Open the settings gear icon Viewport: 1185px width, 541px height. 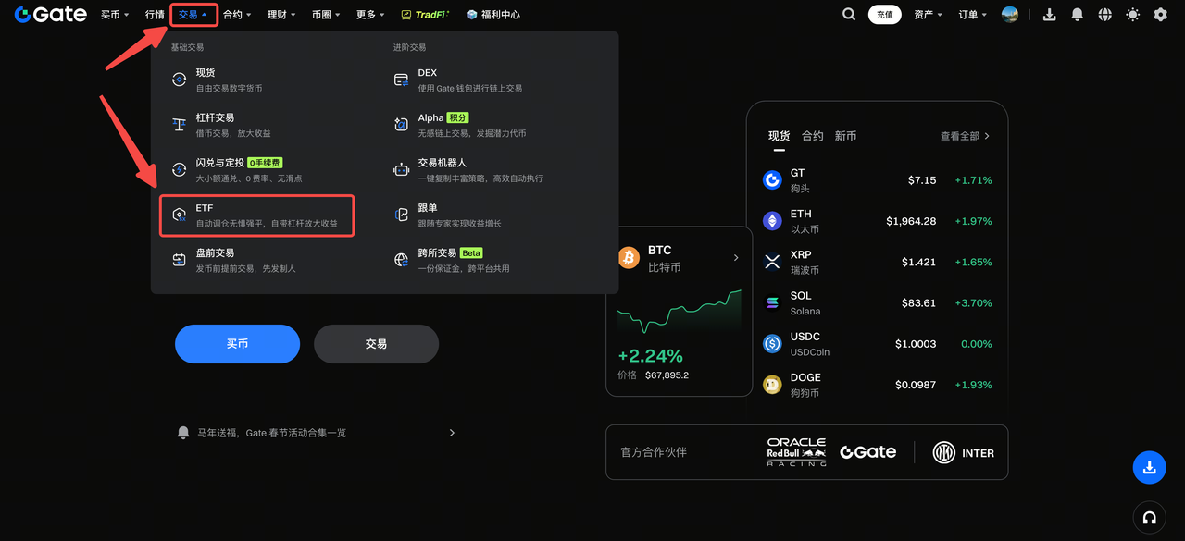click(x=1160, y=15)
